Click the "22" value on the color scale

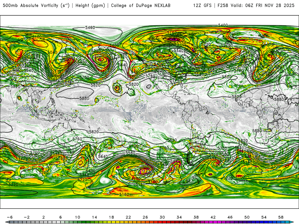128,217
